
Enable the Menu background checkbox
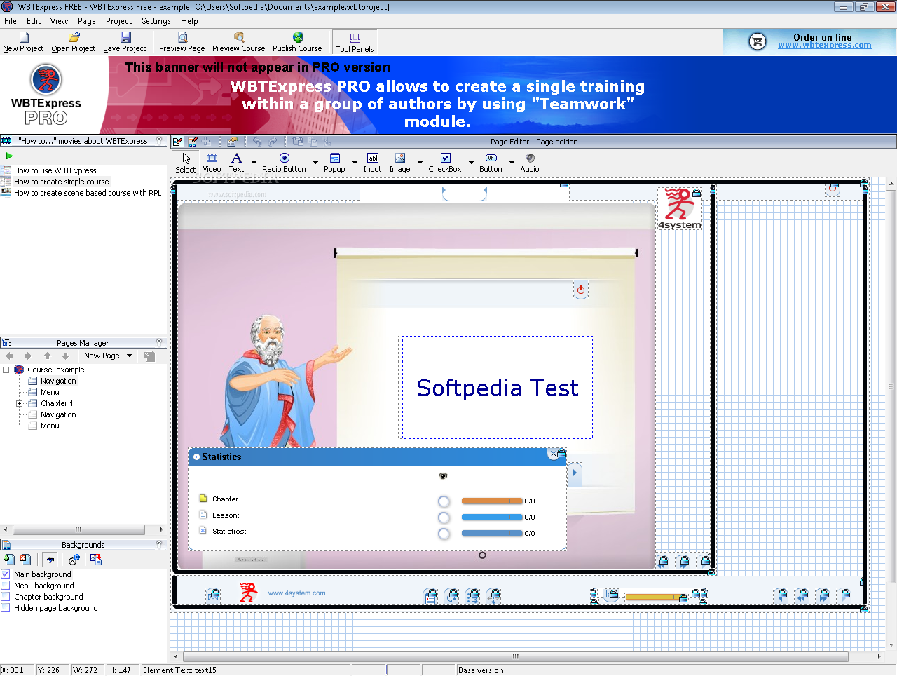tap(6, 585)
